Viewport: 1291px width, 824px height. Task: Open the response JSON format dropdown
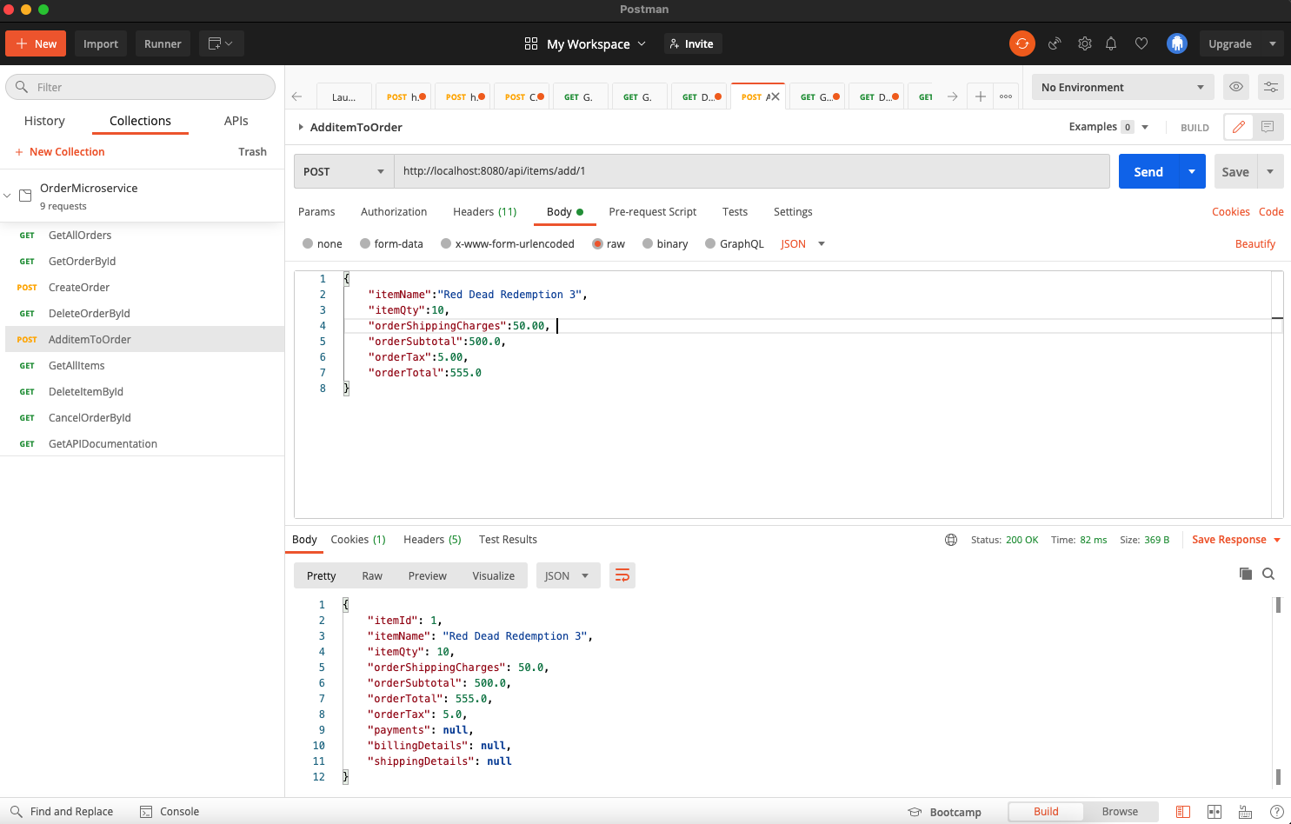tap(568, 575)
